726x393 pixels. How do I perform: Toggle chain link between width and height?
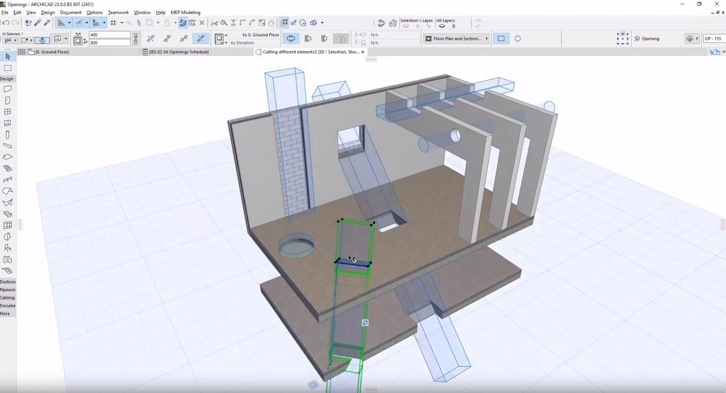tap(136, 38)
